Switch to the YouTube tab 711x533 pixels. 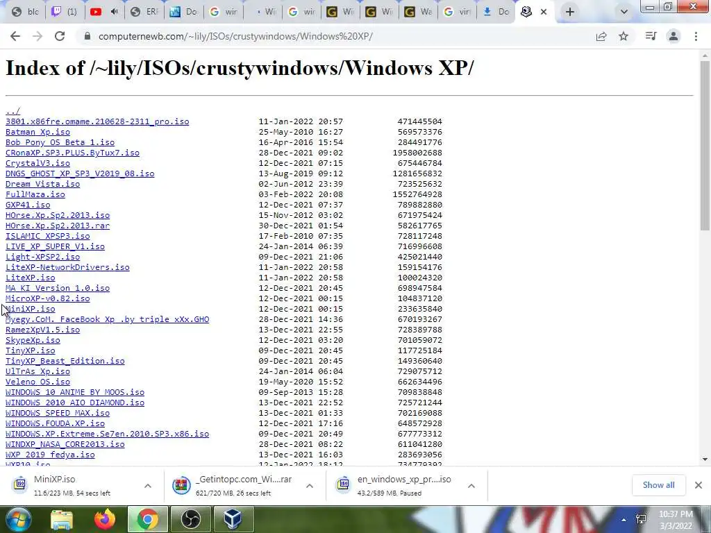point(103,12)
